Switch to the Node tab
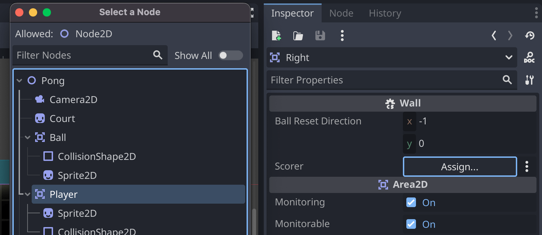 [341, 13]
